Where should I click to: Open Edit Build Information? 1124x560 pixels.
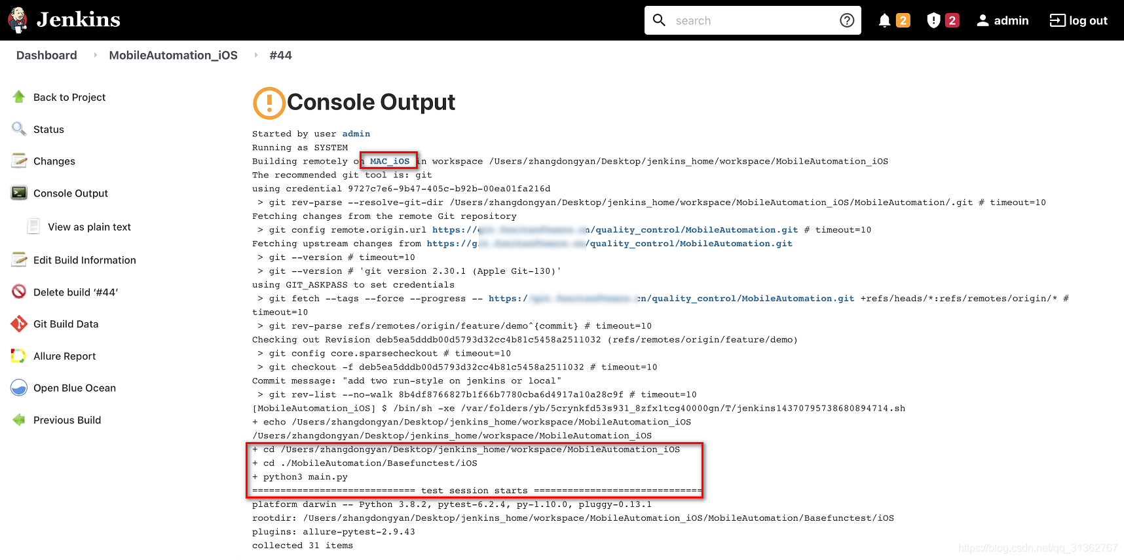click(84, 260)
